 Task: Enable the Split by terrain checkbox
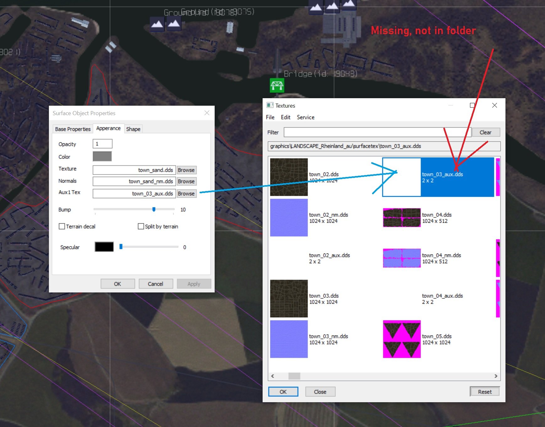(141, 226)
